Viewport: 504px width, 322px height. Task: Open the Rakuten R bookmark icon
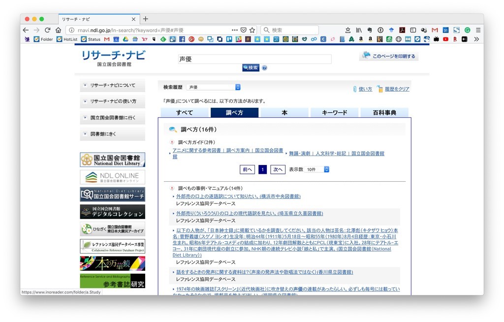pos(455,39)
